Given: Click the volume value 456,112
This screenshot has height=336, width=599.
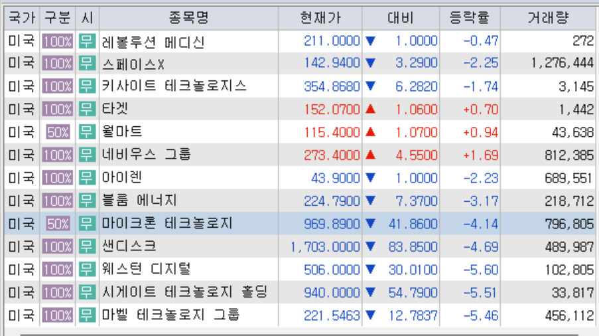Looking at the screenshot, I should [569, 315].
